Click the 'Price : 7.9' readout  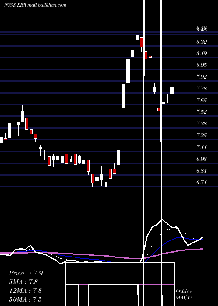click(x=26, y=273)
